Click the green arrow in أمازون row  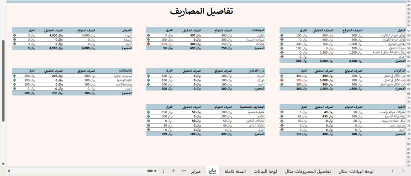click(x=148, y=76)
